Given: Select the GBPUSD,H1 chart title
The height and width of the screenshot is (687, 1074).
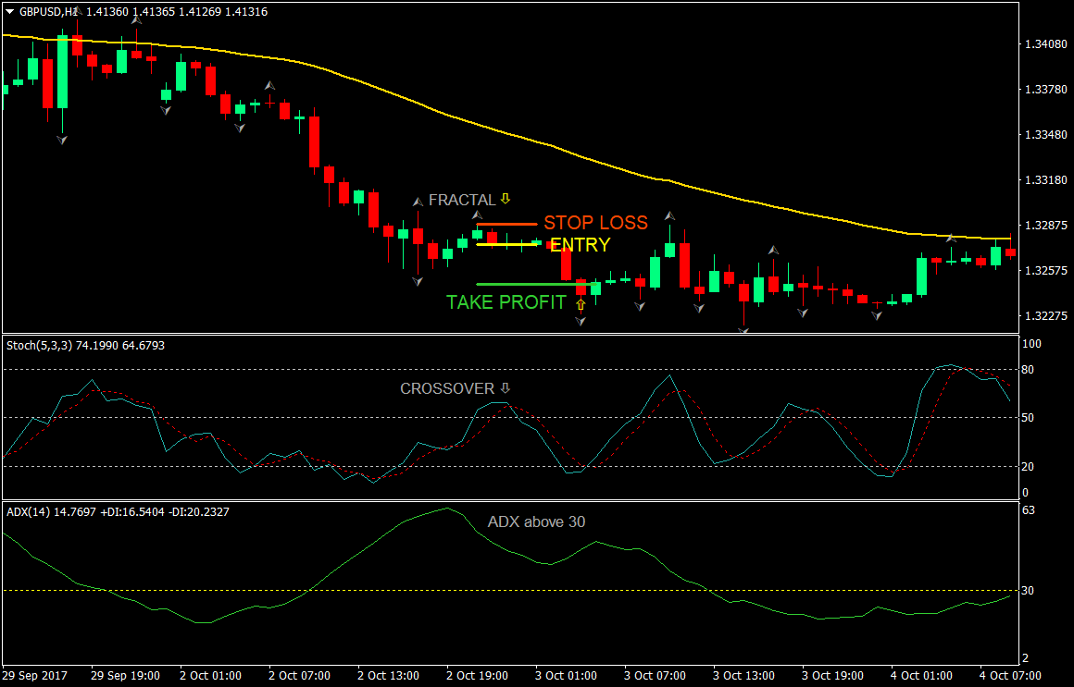Looking at the screenshot, I should tap(49, 12).
